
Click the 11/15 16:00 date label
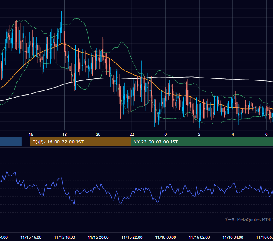(31, 237)
